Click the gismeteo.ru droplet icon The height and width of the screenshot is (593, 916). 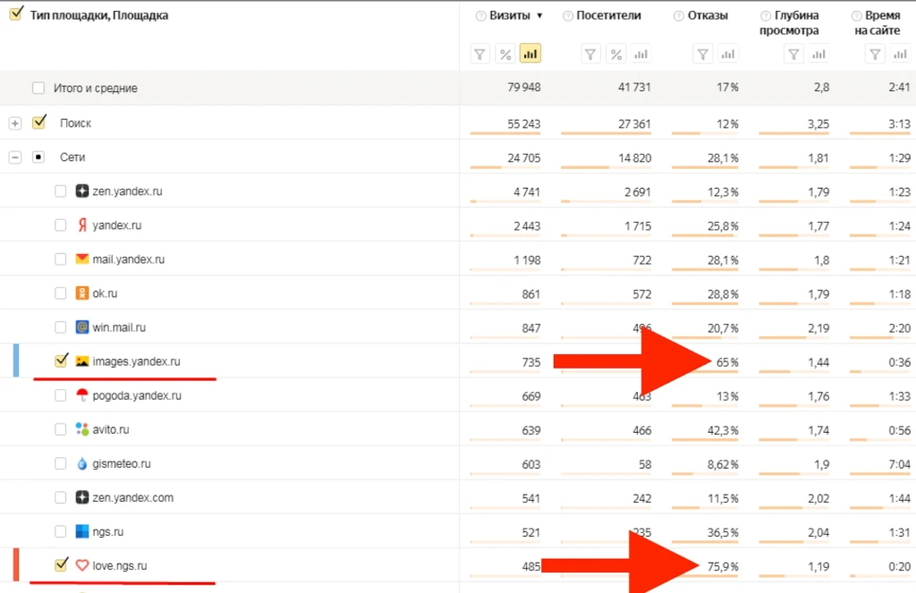click(x=81, y=463)
